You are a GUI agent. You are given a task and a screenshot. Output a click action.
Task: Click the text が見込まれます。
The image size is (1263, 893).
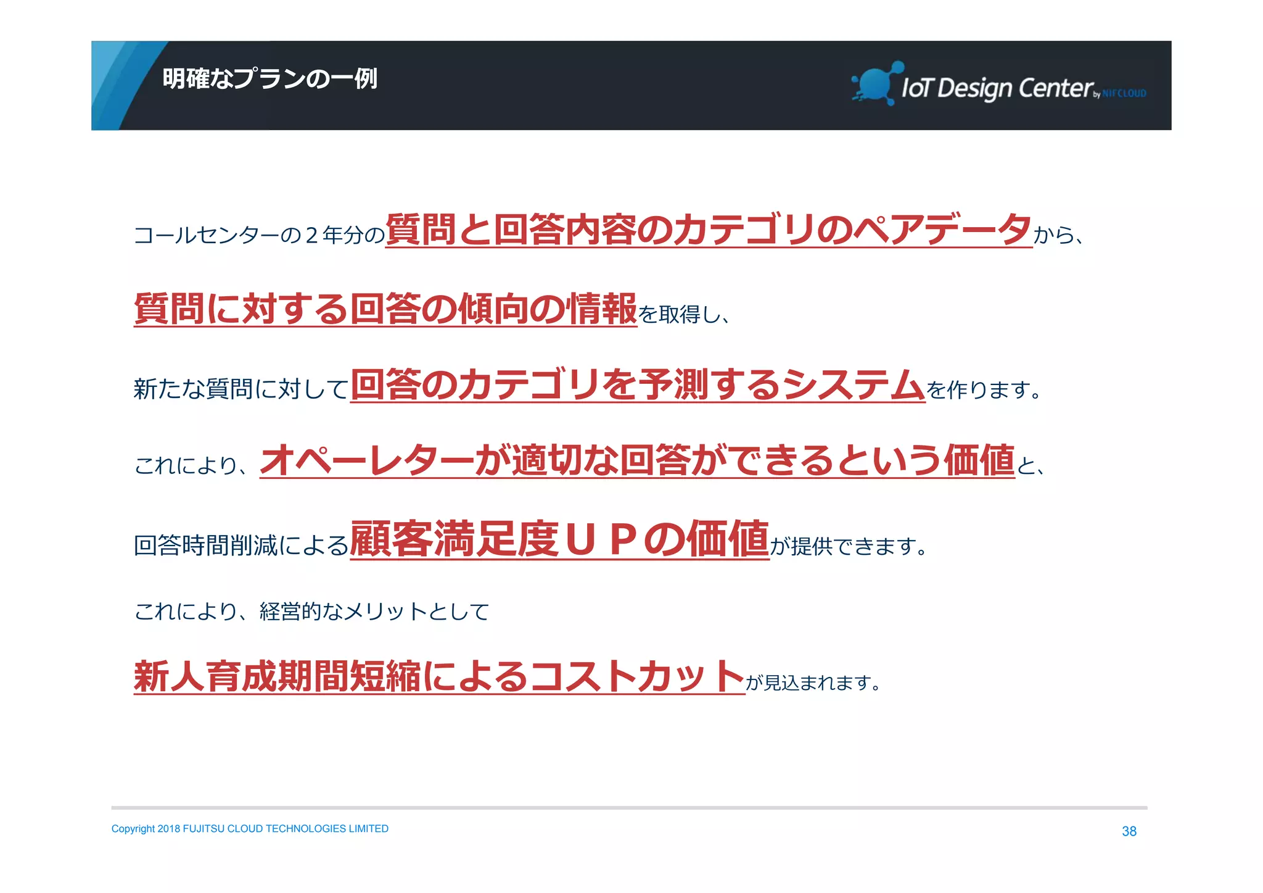[x=813, y=683]
